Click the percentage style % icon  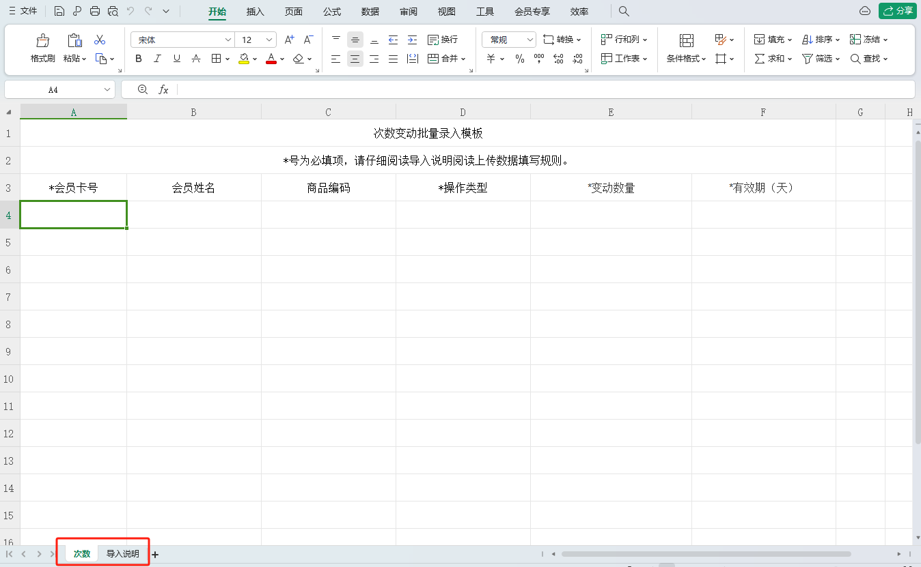[519, 60]
